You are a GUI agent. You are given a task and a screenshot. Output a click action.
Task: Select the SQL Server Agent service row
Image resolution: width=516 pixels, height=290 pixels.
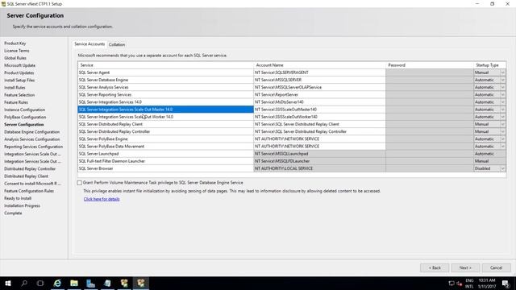click(x=165, y=72)
